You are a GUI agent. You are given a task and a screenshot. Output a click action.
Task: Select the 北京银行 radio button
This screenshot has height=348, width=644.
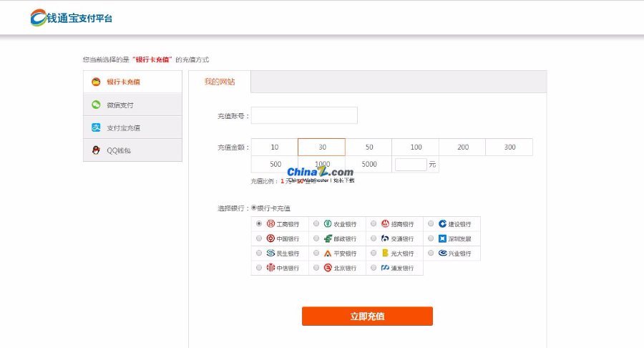(316, 268)
